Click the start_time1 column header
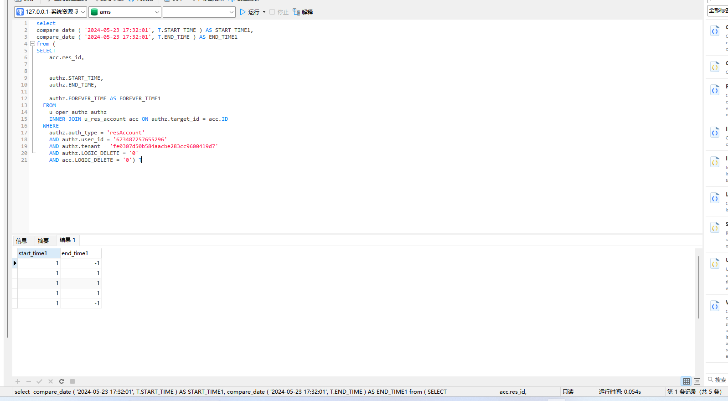Viewport: 728px width, 401px height. [x=39, y=253]
